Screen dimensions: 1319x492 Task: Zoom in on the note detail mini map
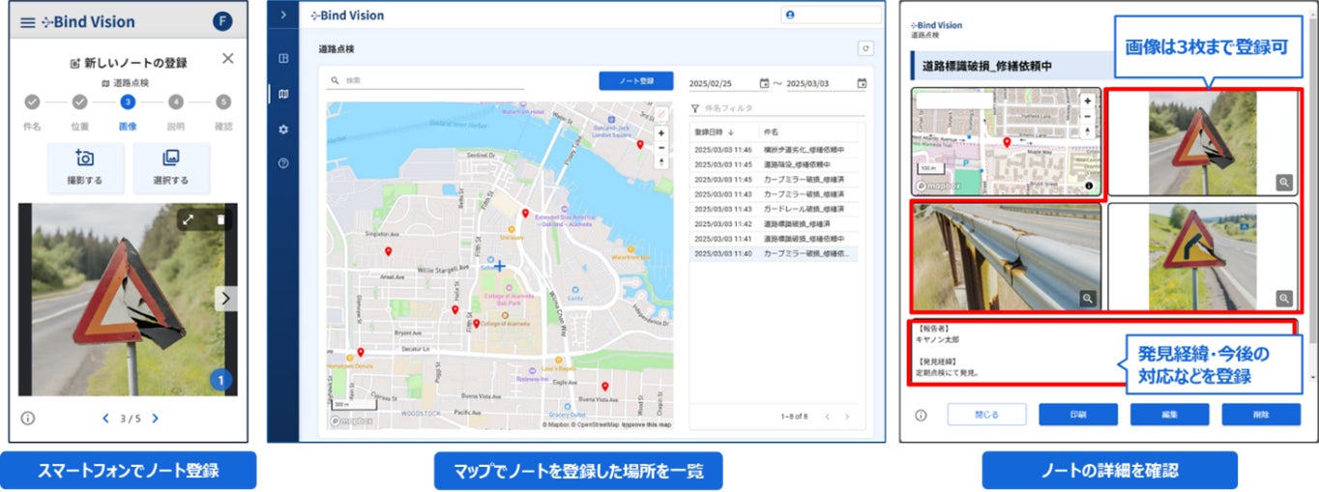1088,101
